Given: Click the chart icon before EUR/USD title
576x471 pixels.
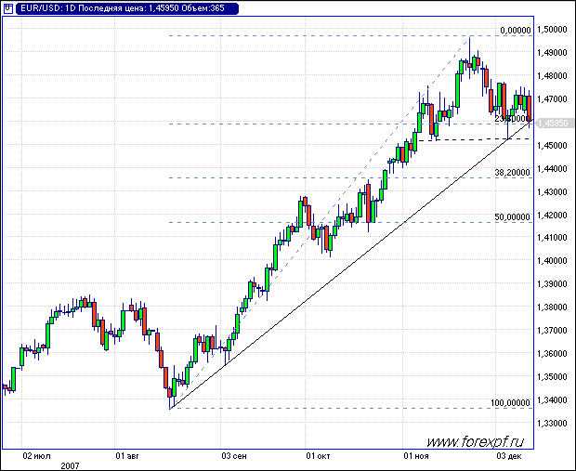Looking at the screenshot, I should [8, 8].
